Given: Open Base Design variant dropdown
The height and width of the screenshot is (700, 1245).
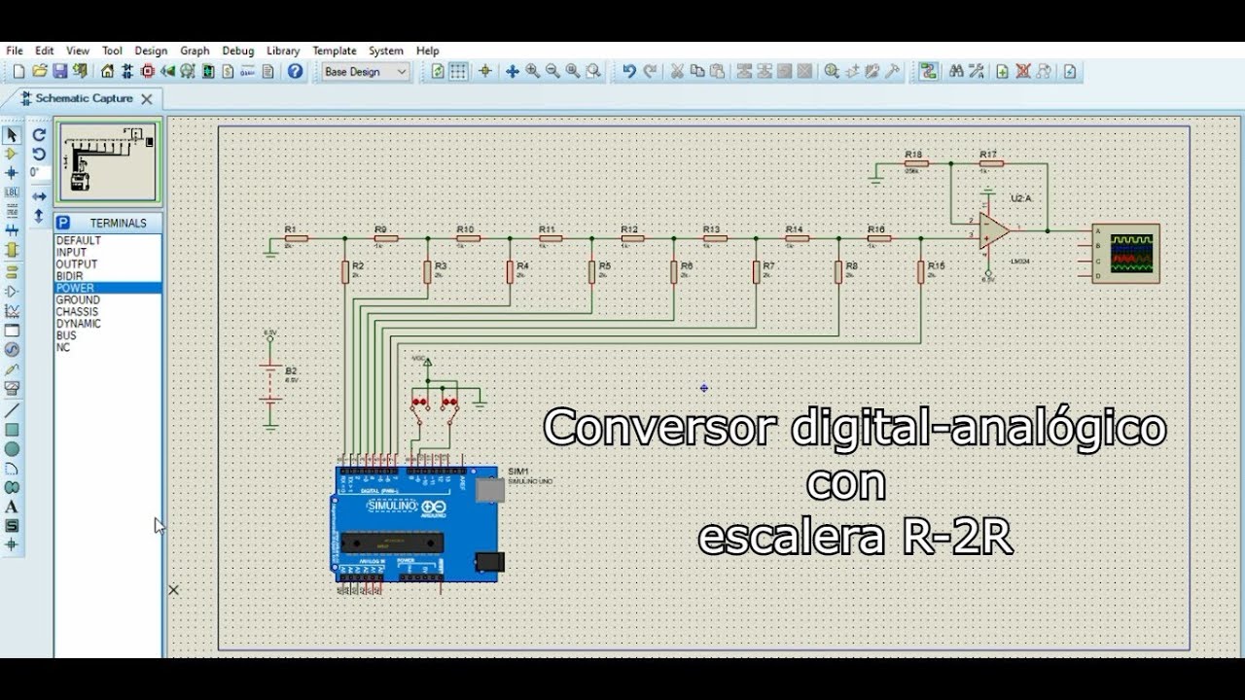Looking at the screenshot, I should pos(366,72).
